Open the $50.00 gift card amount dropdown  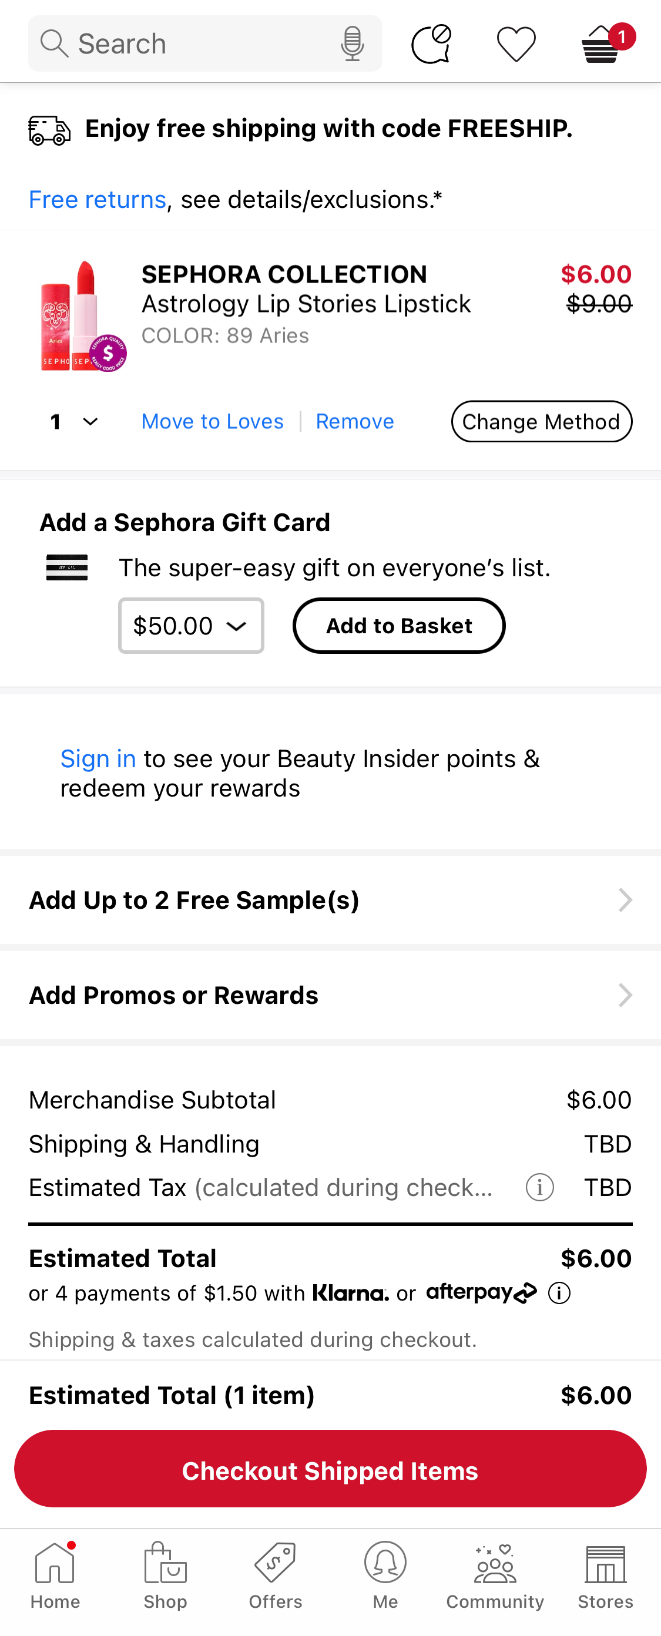click(x=190, y=626)
